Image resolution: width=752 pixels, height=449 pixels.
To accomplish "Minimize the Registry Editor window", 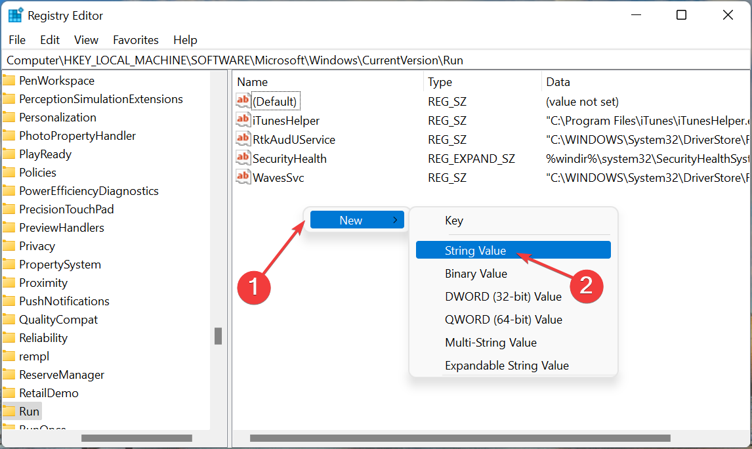I will (x=636, y=15).
